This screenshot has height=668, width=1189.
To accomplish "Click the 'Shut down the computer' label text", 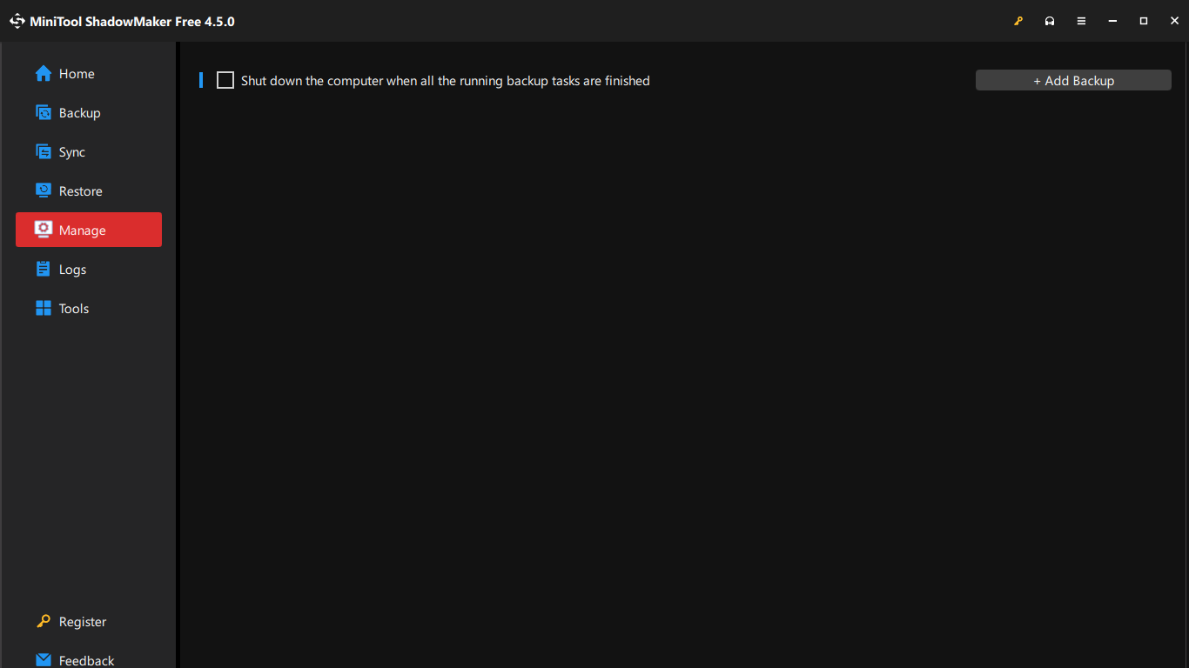I will pyautogui.click(x=445, y=81).
